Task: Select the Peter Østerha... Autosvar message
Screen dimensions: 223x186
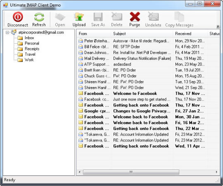Action: (x=142, y=41)
